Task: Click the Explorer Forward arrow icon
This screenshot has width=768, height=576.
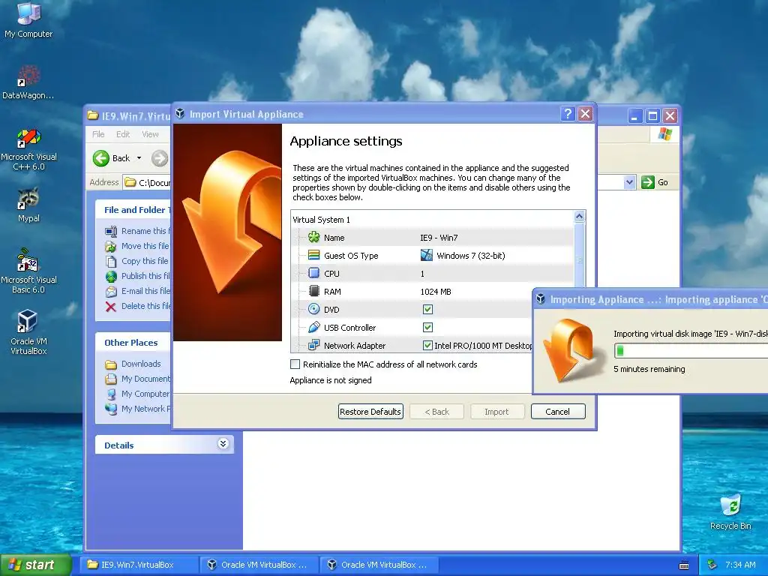Action: coord(160,158)
